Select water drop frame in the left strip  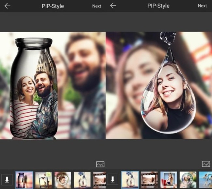point(82,180)
